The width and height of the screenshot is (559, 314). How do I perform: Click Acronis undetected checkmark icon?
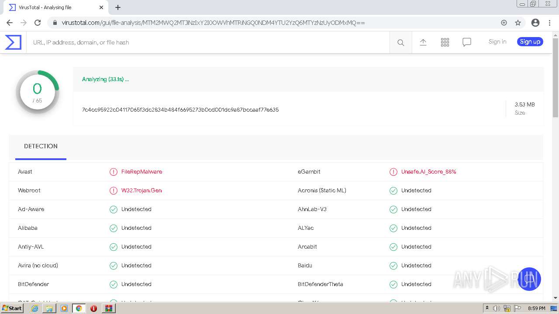[393, 191]
